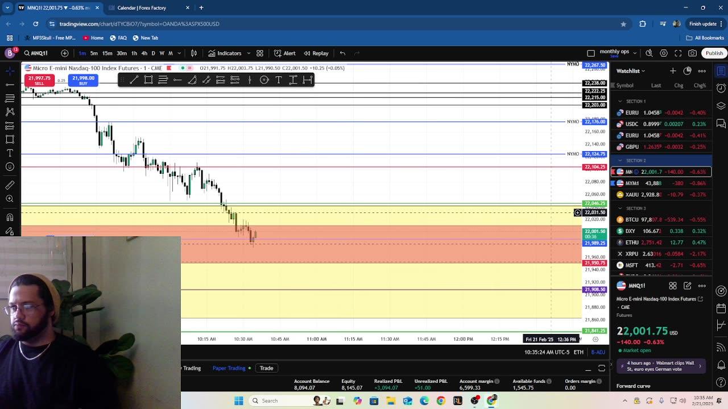
Task: Open chart settings gear icon
Action: pyautogui.click(x=664, y=53)
